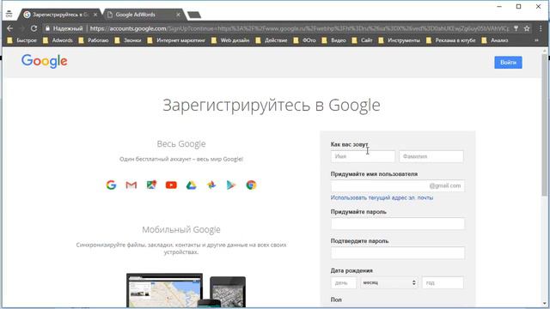
Task: Focus the год birth year field
Action: coord(443,282)
